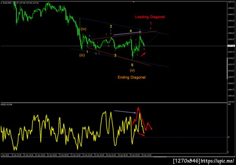Image resolution: width=236 pixels, height=165 pixels.
Task: Click the "23 Jun 12:00" time label
Action: coord(76,155)
